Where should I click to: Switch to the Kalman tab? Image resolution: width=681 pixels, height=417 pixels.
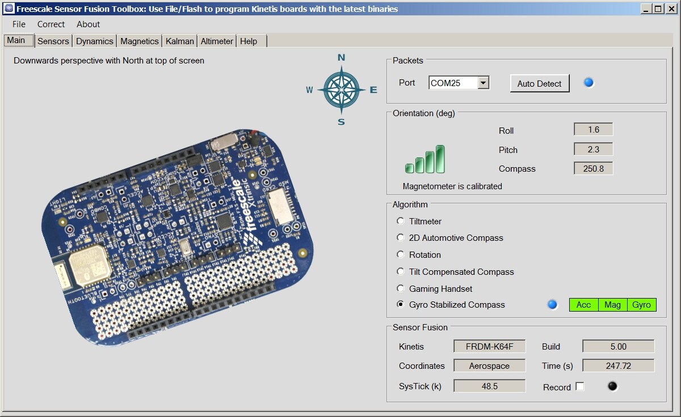[180, 41]
